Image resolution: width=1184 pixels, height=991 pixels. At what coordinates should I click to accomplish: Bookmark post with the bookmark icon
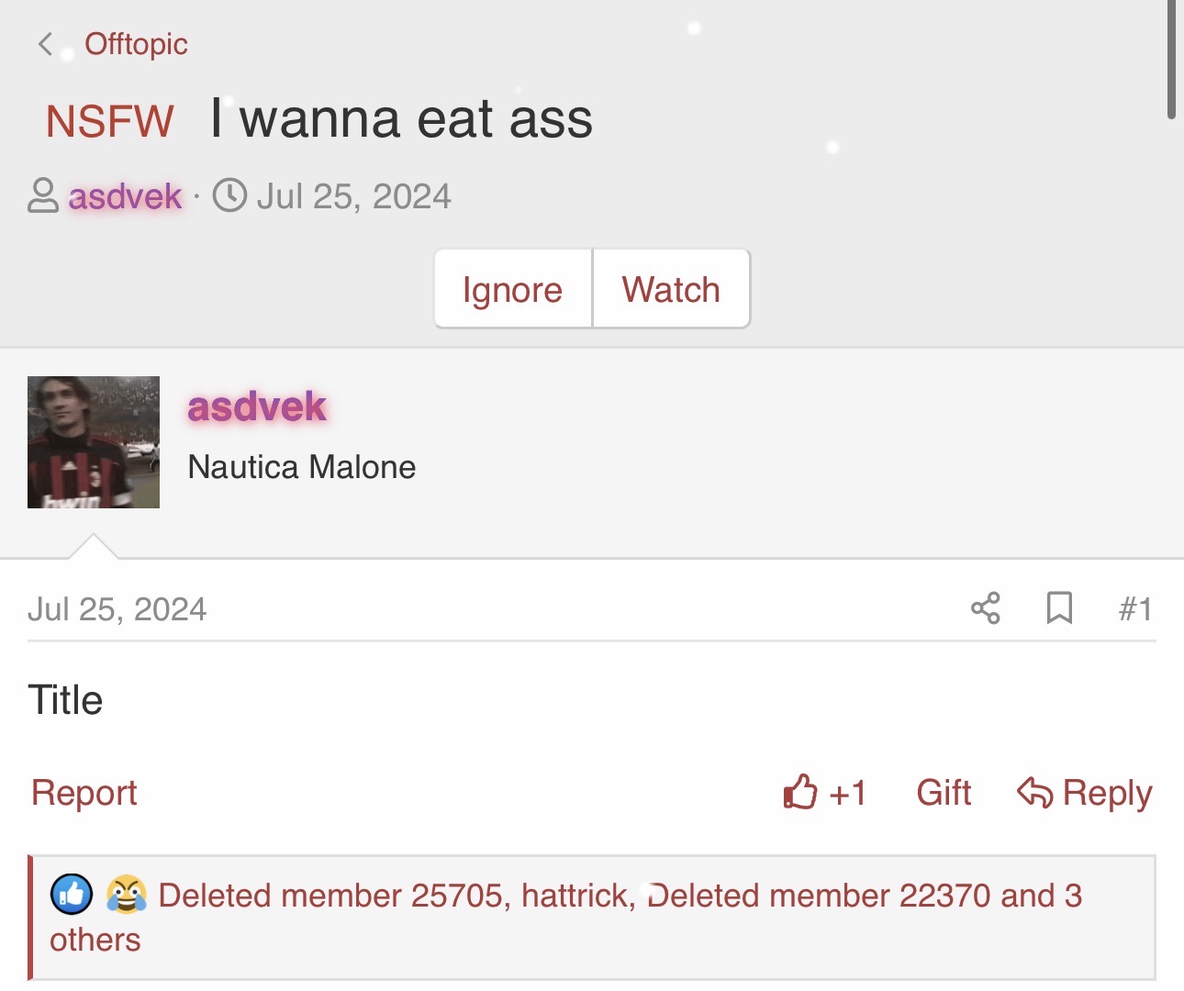coord(1060,608)
